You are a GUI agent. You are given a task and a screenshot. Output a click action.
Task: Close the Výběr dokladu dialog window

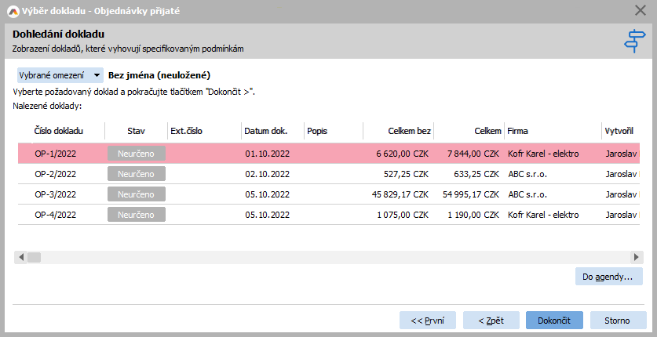[640, 10]
